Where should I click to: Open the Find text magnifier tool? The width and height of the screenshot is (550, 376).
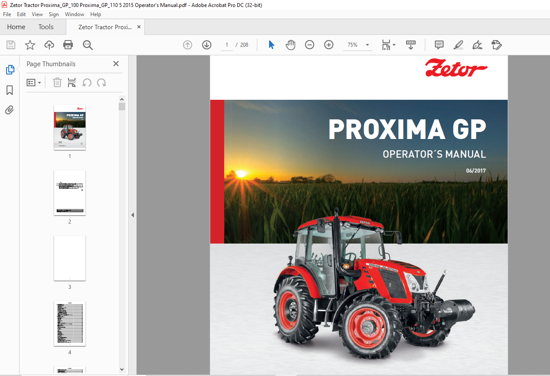pyautogui.click(x=88, y=45)
